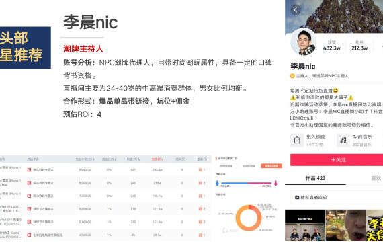383x242 pixels.
Task: Click the red shop icon in the 4,599.00 row
Action: pyautogui.click(x=29, y=235)
